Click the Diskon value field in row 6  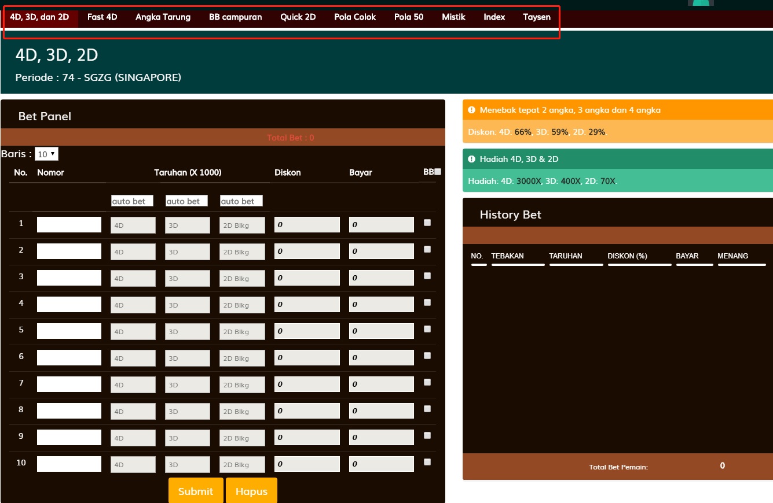click(307, 358)
